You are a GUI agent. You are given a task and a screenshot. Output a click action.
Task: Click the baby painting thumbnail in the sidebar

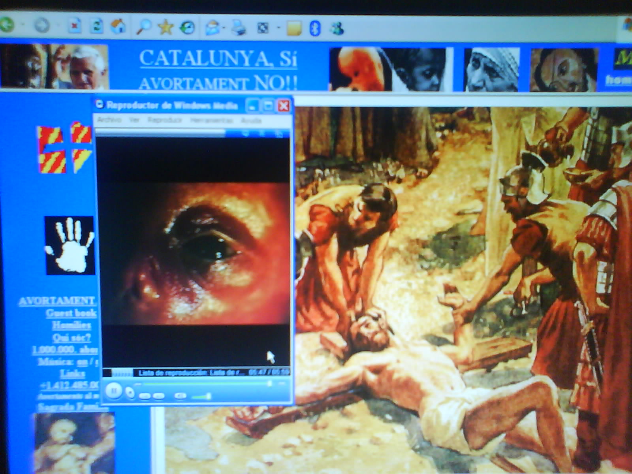click(74, 443)
